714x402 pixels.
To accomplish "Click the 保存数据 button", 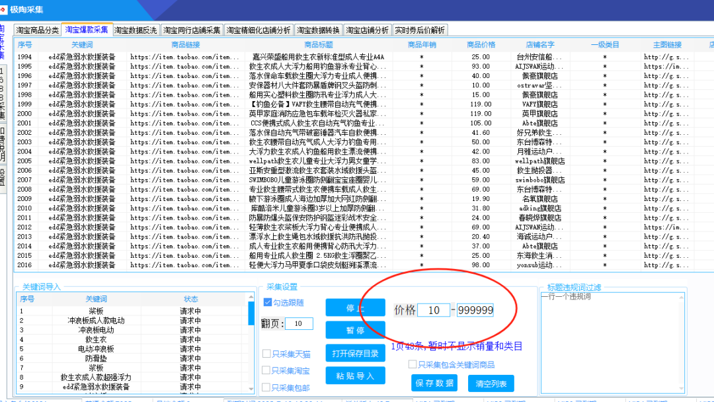I will coord(434,383).
